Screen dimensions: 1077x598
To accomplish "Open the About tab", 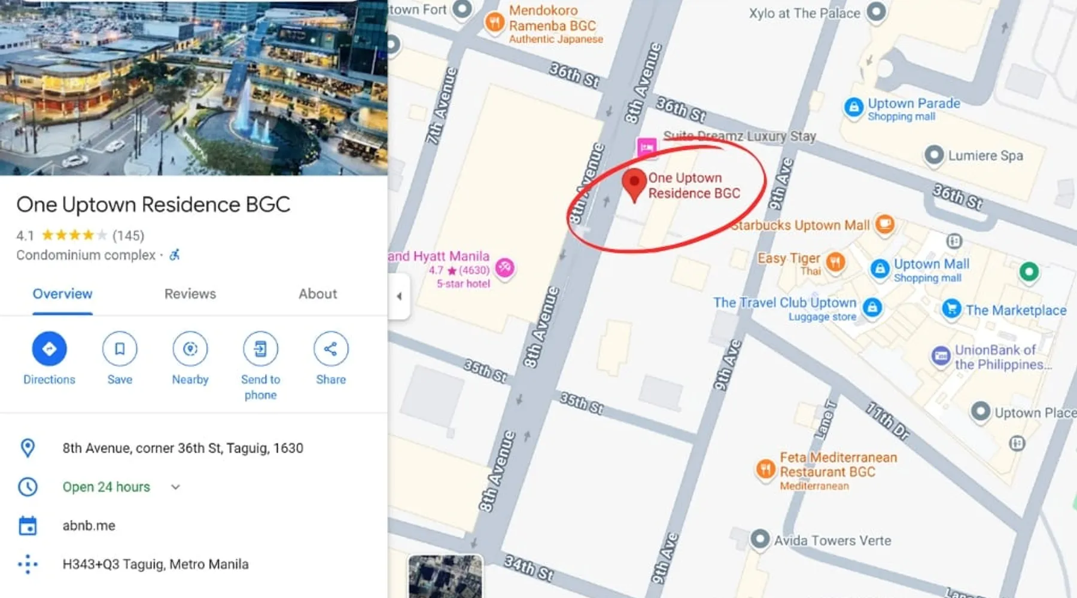I will 318,294.
